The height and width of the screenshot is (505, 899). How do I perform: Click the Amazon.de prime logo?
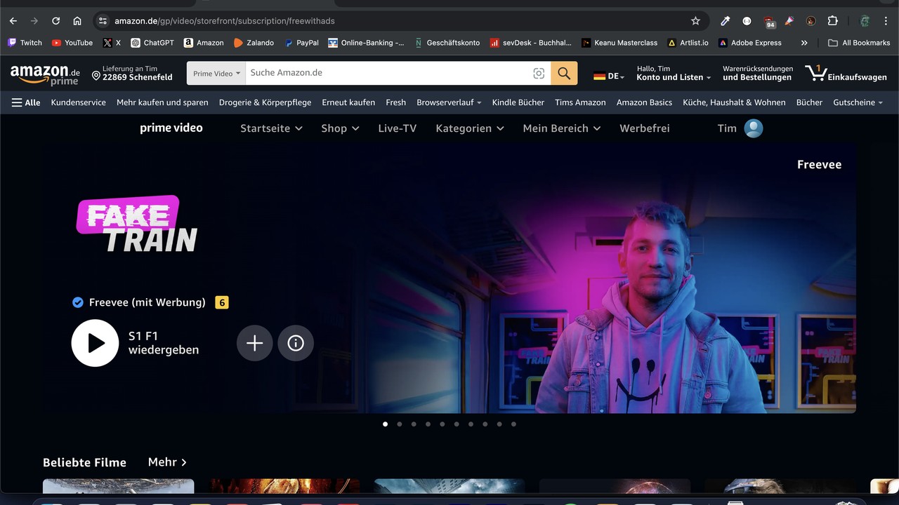(x=45, y=74)
